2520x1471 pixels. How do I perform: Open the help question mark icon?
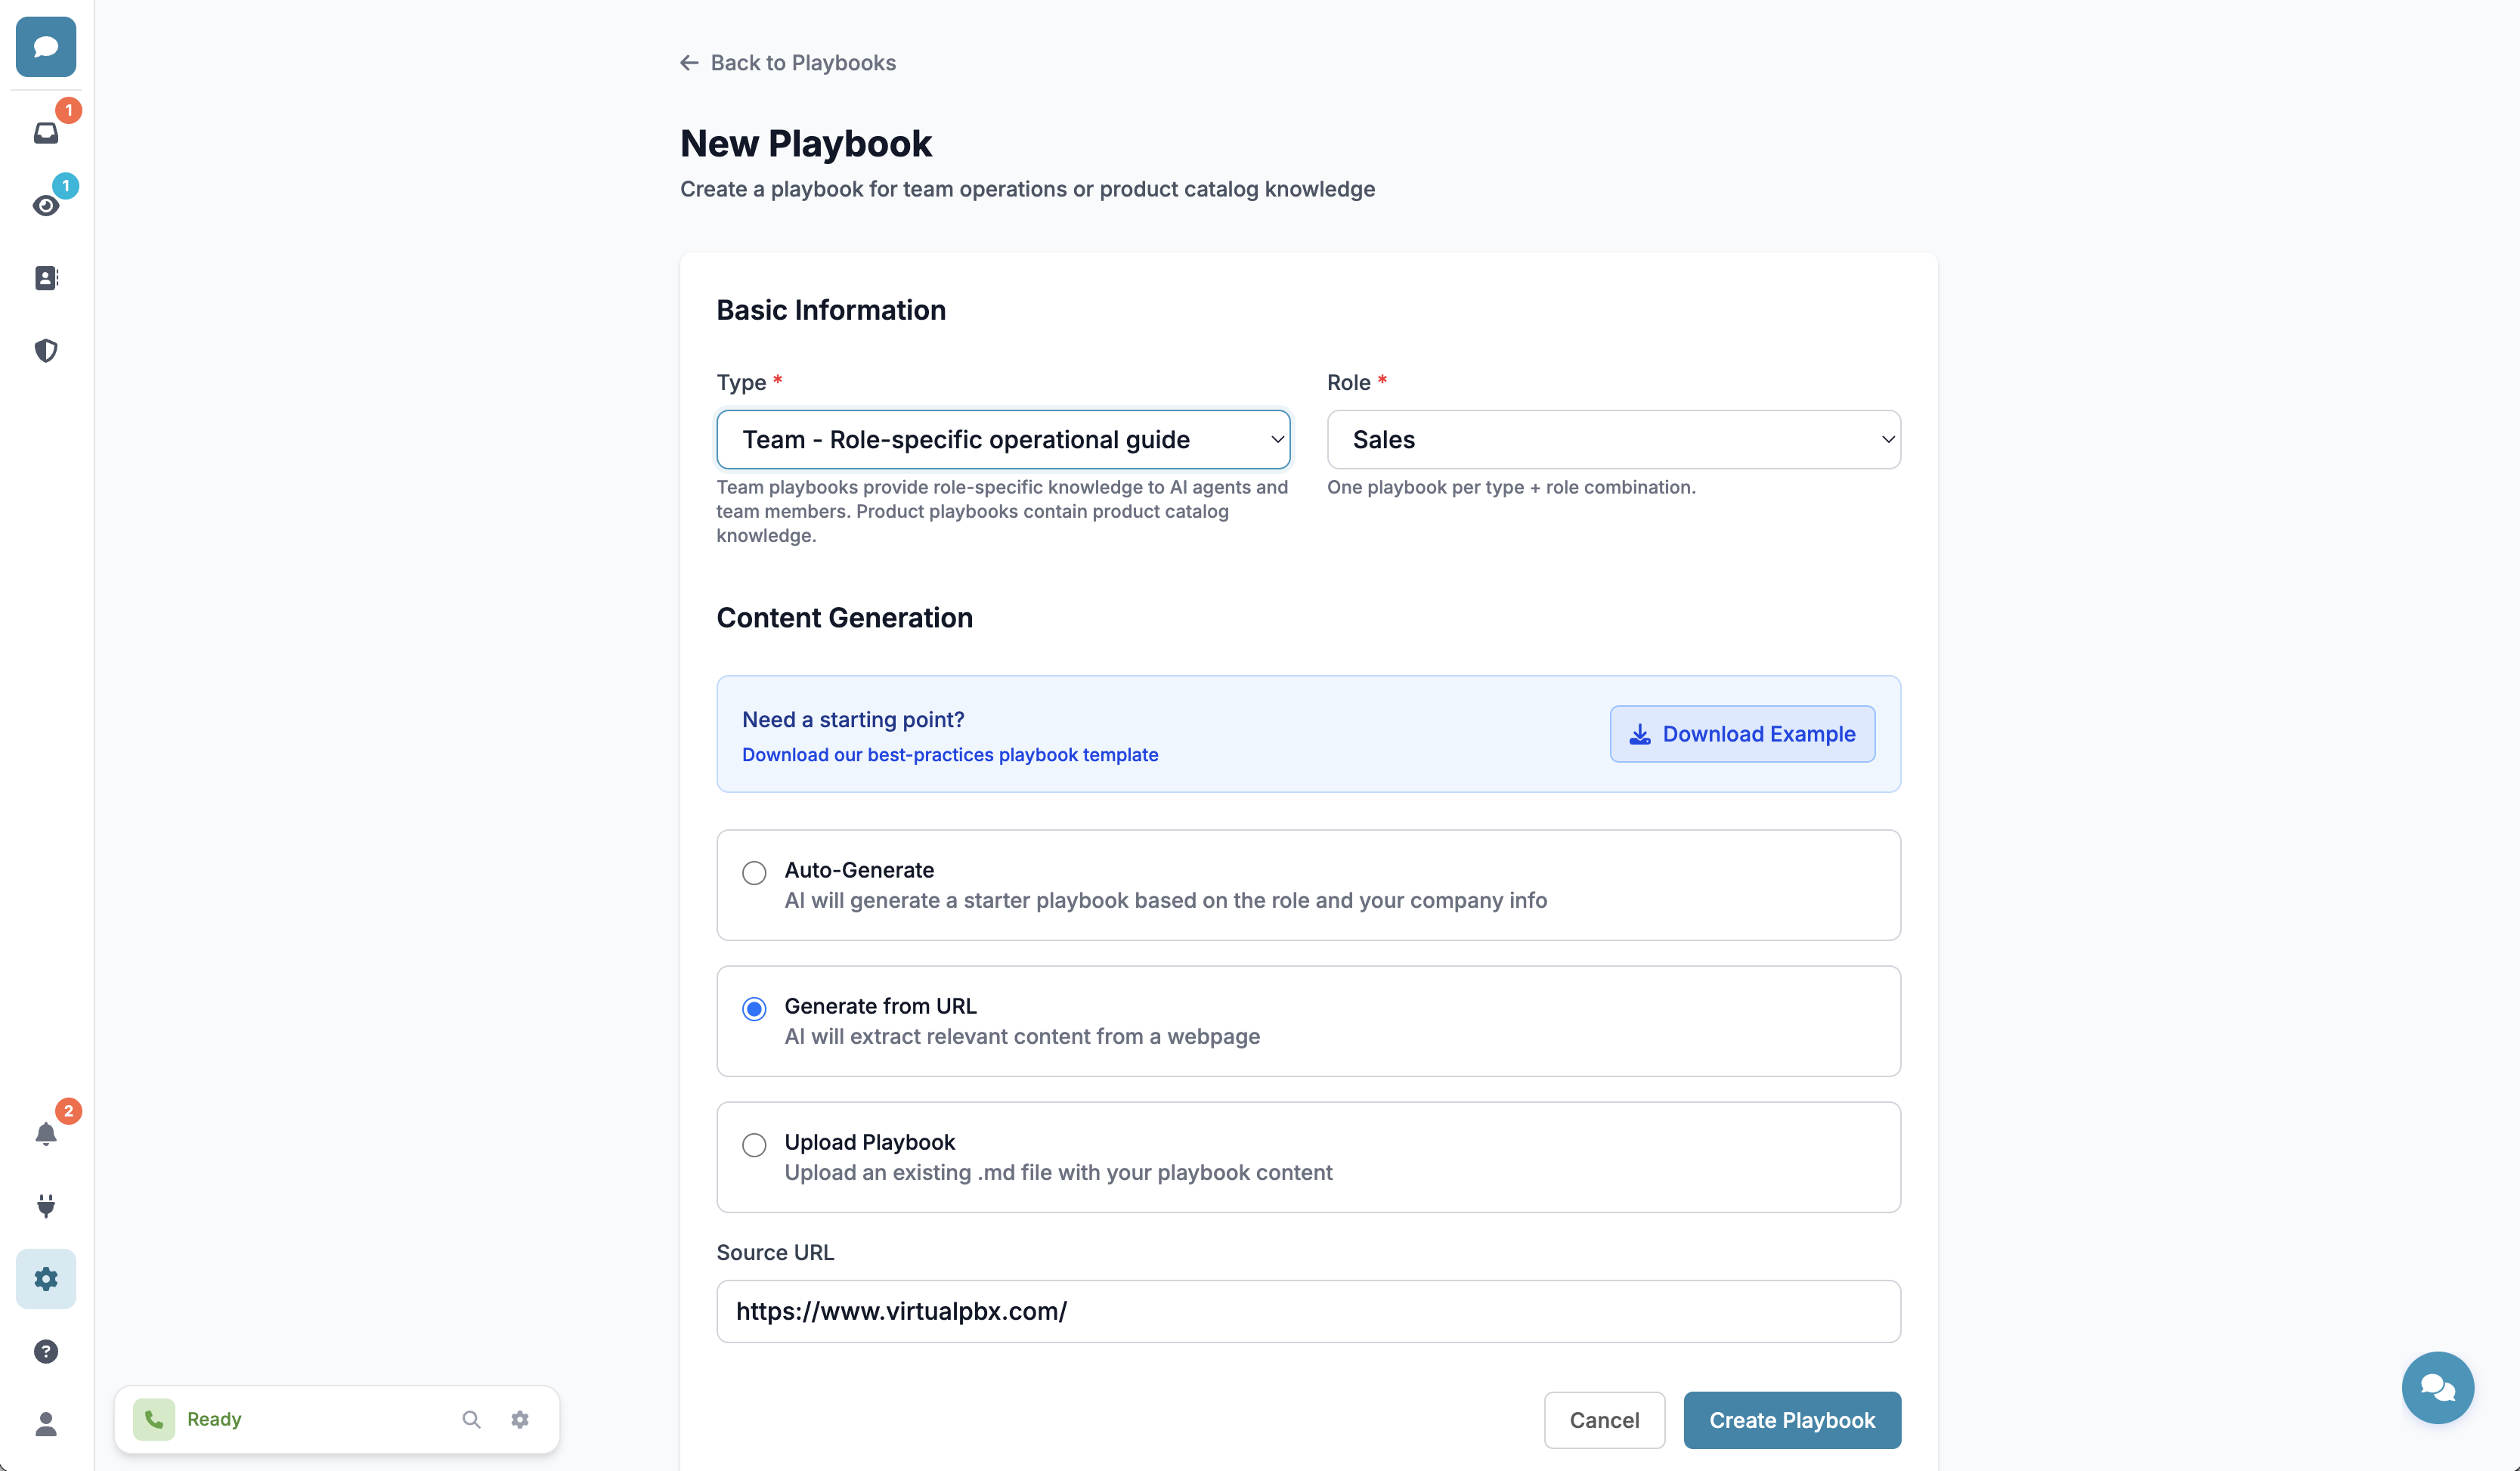tap(46, 1351)
